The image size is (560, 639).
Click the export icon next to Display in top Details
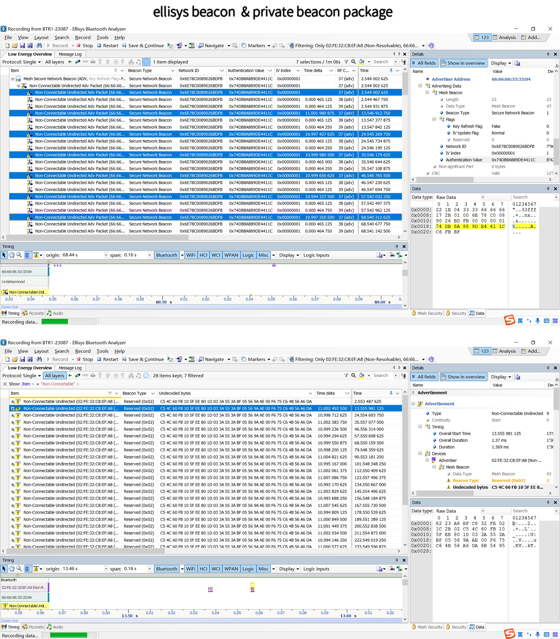click(x=517, y=63)
